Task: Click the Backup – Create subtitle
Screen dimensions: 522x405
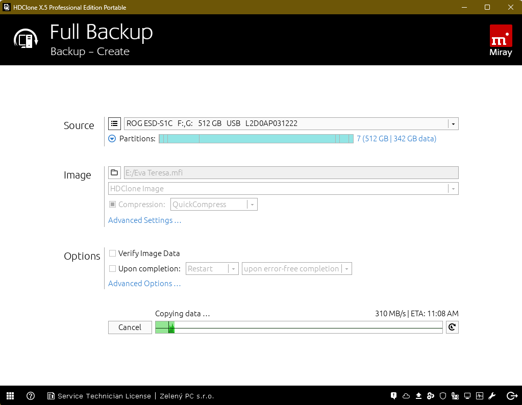Action: tap(90, 52)
